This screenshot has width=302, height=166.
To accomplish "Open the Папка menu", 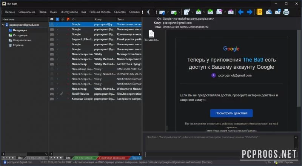I will pyautogui.click(x=42, y=12).
